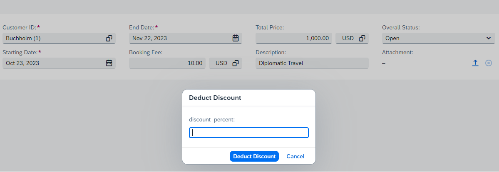Open the Starting Date calendar picker icon
This screenshot has width=499, height=172.
(109, 63)
